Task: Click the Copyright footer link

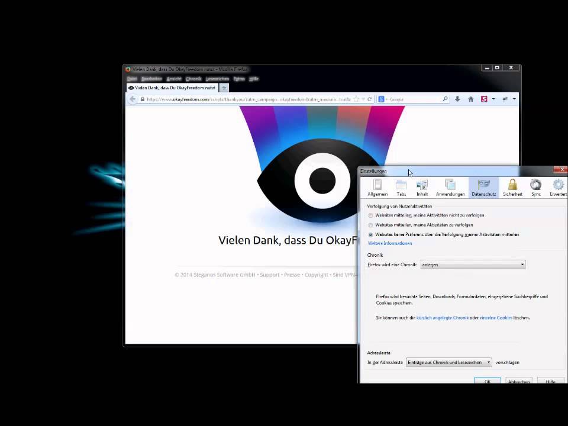Action: point(316,275)
